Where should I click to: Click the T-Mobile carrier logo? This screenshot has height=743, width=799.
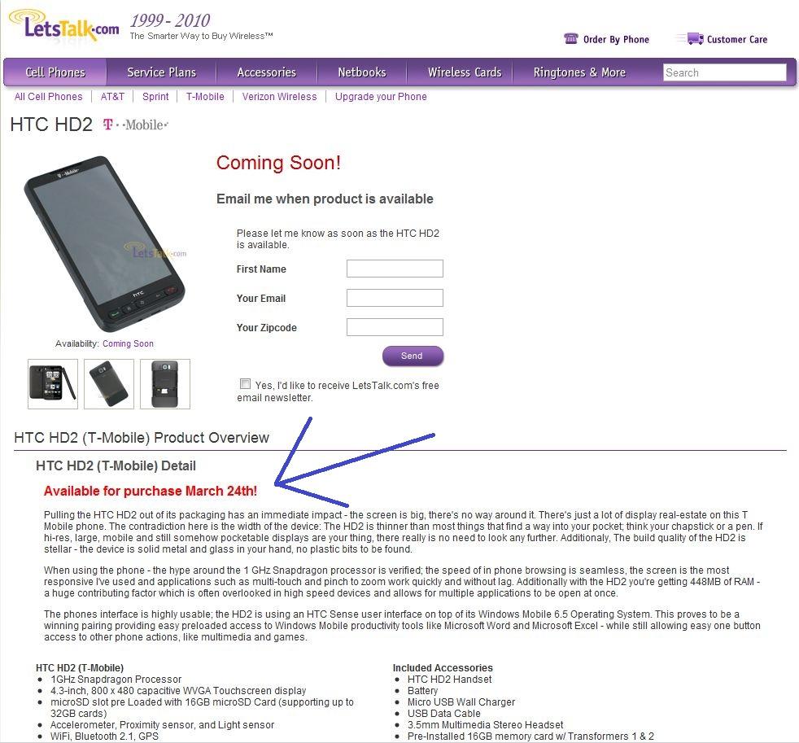click(135, 125)
